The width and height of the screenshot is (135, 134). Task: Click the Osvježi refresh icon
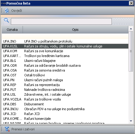(7, 11)
